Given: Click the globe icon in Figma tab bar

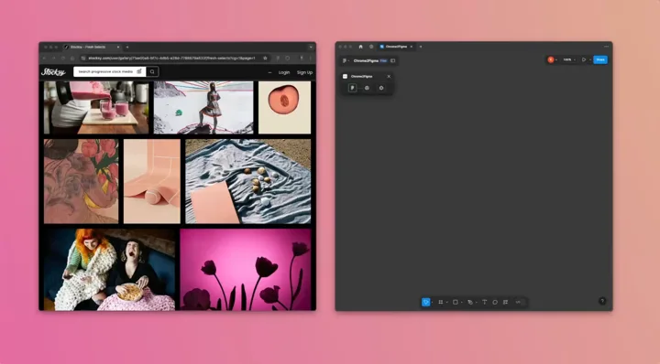Looking at the screenshot, I should click(371, 47).
